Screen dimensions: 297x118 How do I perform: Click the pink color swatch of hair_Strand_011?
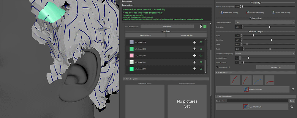point(132,56)
